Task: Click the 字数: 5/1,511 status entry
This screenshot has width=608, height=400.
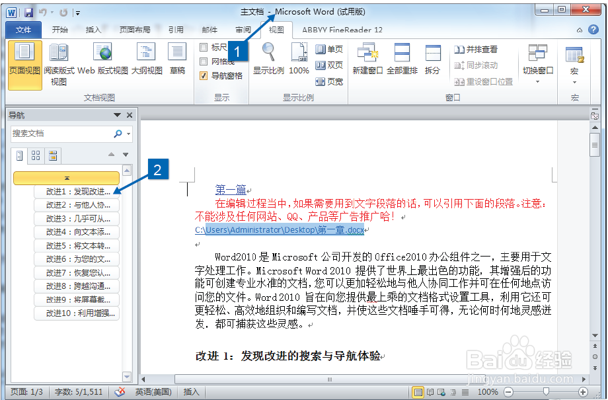Action: pyautogui.click(x=79, y=392)
